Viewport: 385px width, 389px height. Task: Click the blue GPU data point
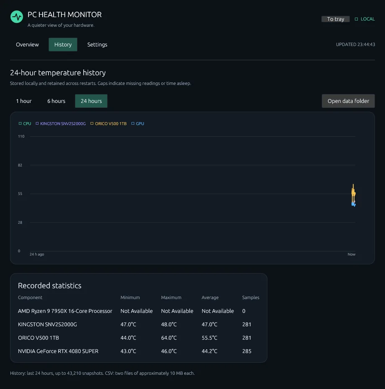(x=354, y=204)
